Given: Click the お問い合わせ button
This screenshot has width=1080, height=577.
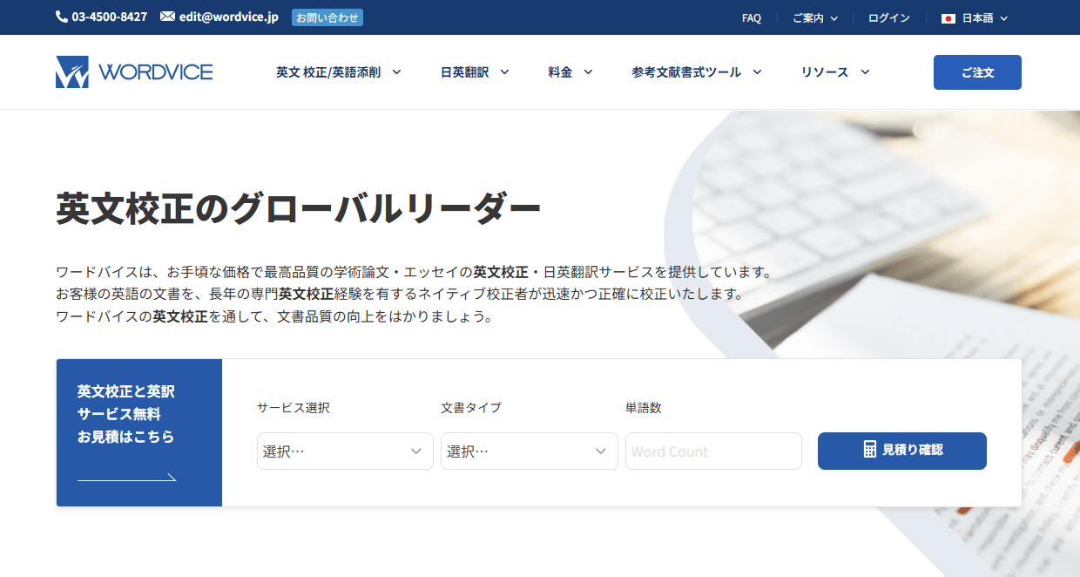Looking at the screenshot, I should click(327, 17).
